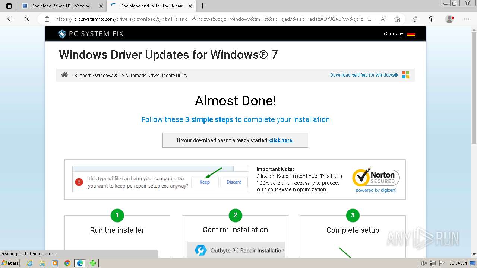The width and height of the screenshot is (477, 268).
Task: Open Edge settings and more menu
Action: 466,19
